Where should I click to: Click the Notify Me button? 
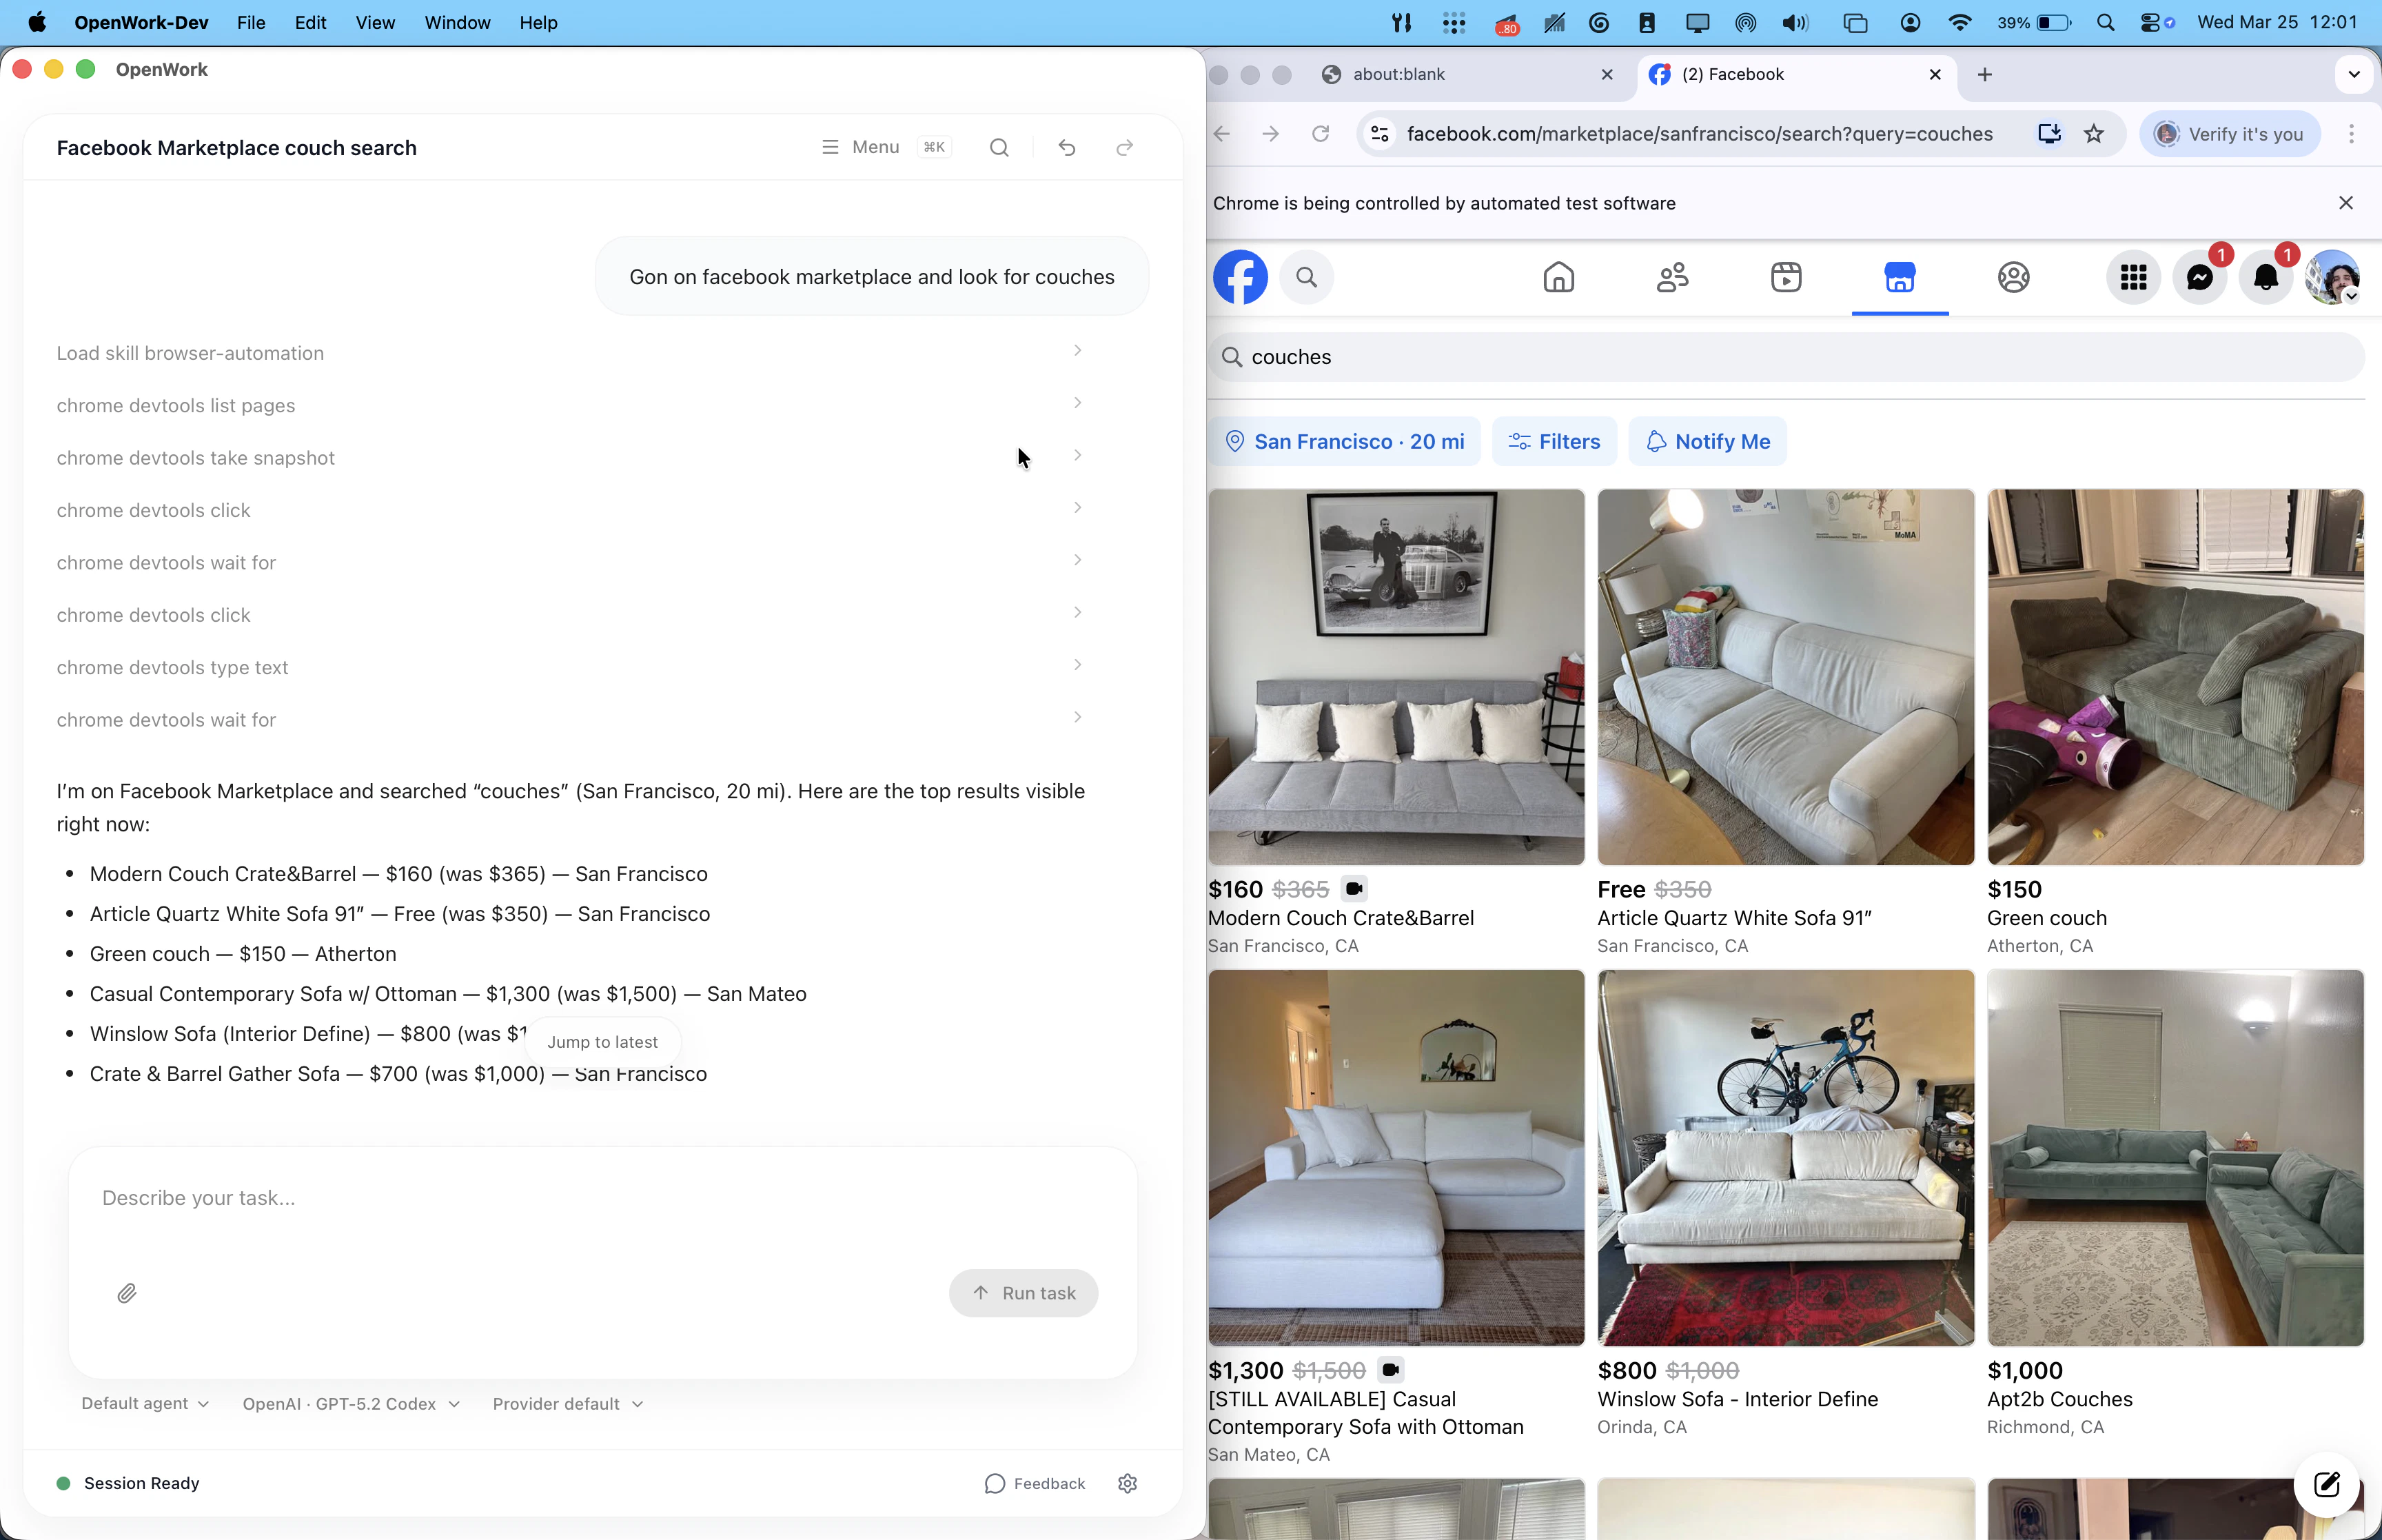point(1707,441)
